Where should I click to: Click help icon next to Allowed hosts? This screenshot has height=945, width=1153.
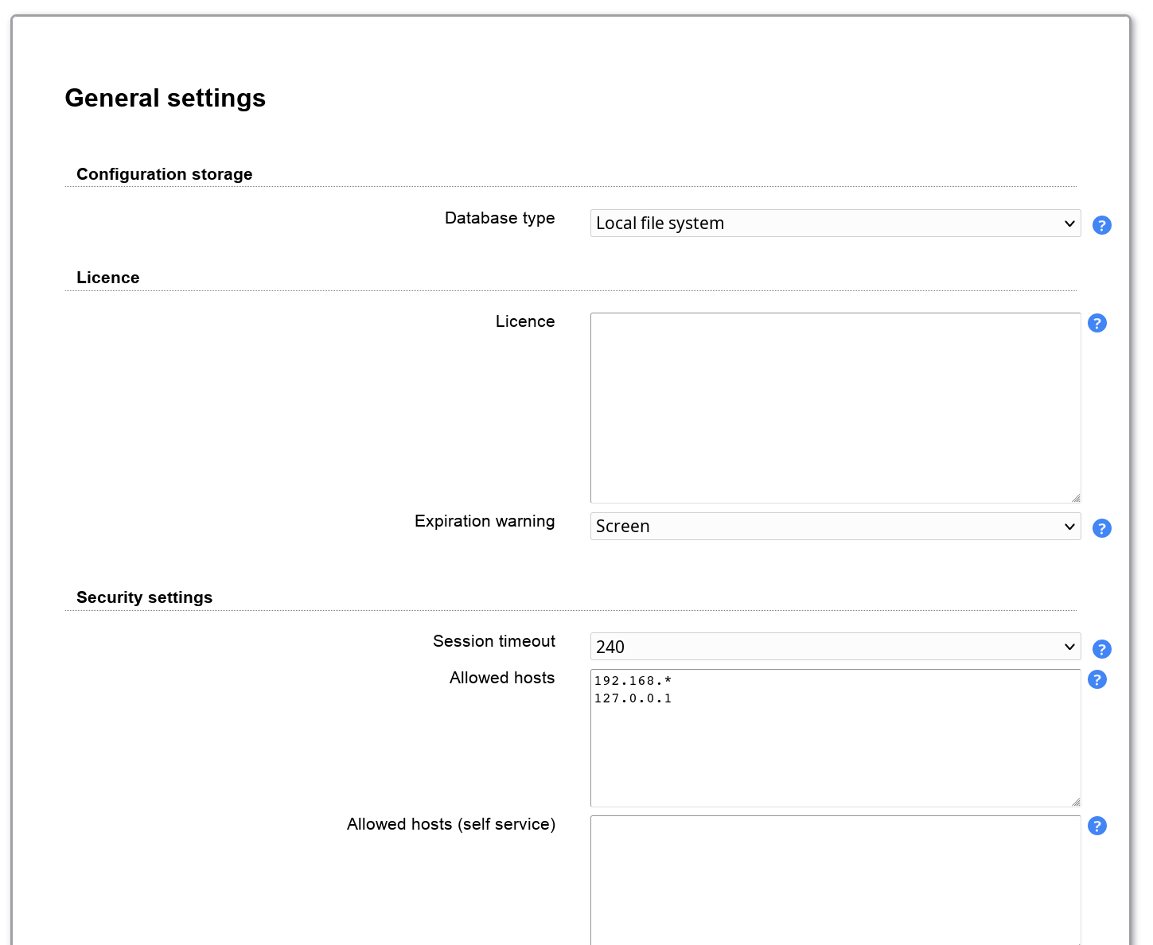[x=1097, y=679]
